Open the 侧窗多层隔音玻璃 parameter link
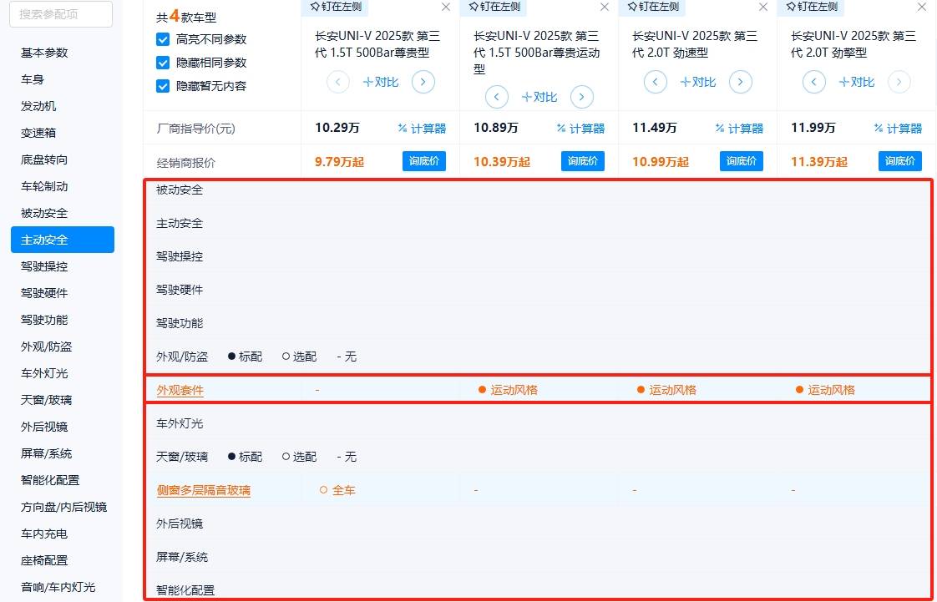The height and width of the screenshot is (602, 937). point(203,491)
